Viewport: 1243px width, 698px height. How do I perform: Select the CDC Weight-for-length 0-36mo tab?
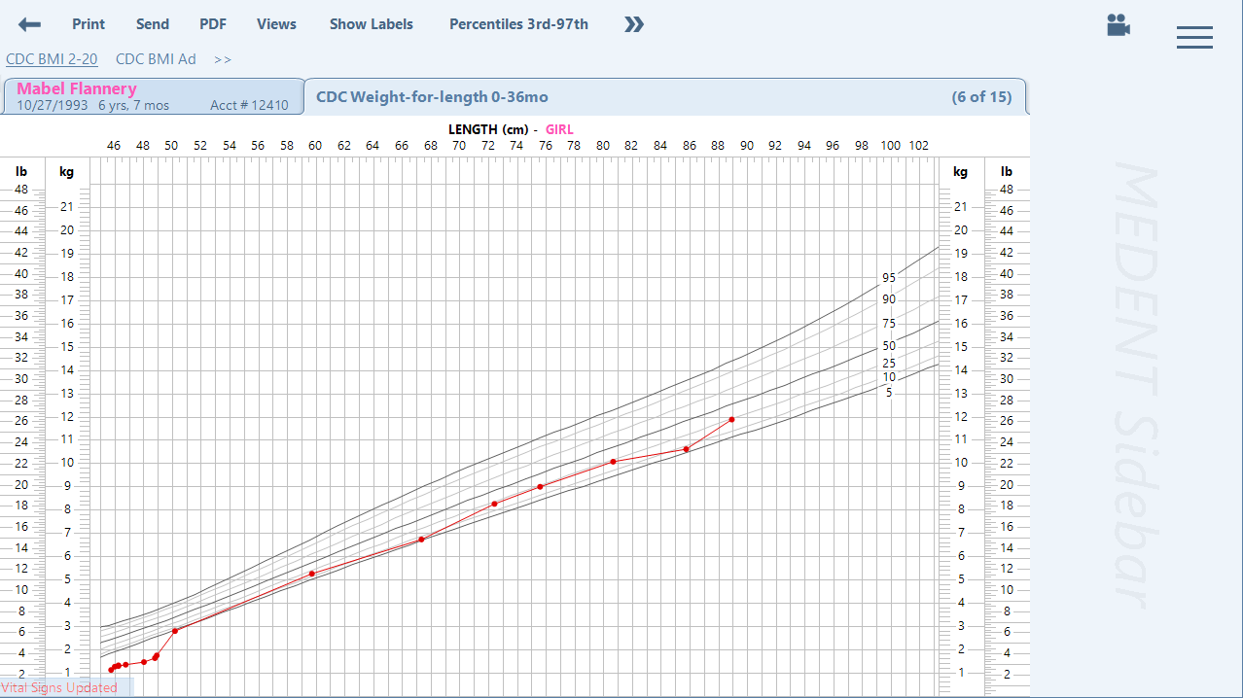432,97
